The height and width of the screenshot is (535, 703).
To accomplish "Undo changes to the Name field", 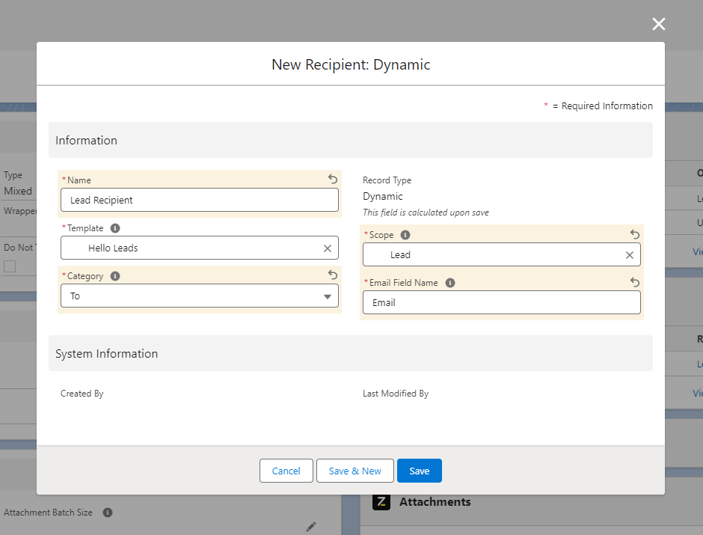I will (x=333, y=179).
